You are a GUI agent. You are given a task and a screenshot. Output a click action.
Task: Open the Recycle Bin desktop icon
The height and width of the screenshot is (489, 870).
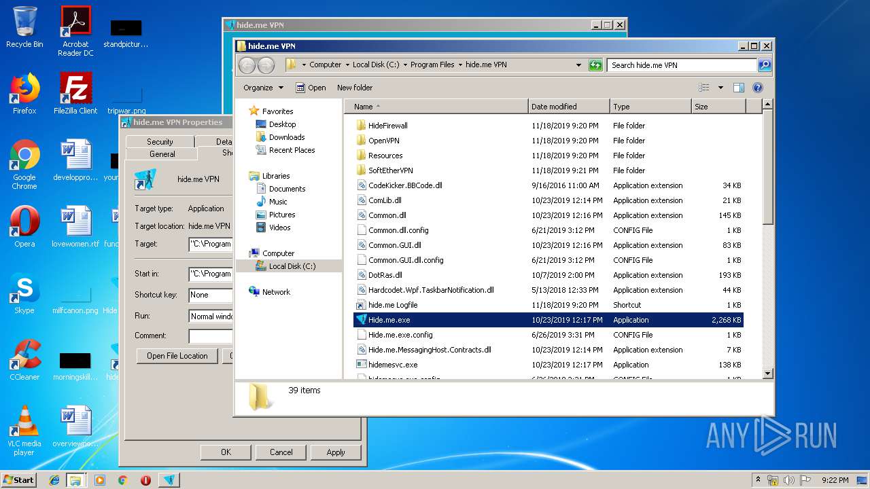click(x=24, y=27)
